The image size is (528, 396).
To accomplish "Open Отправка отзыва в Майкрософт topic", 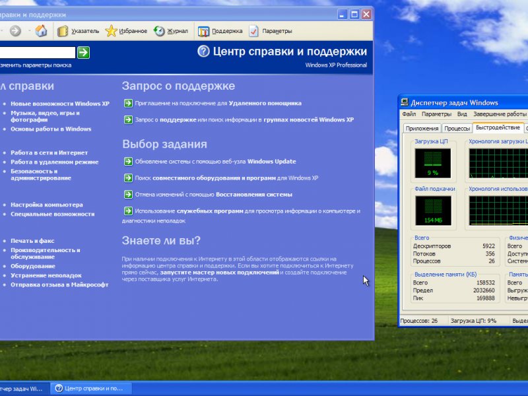I will 59,285.
